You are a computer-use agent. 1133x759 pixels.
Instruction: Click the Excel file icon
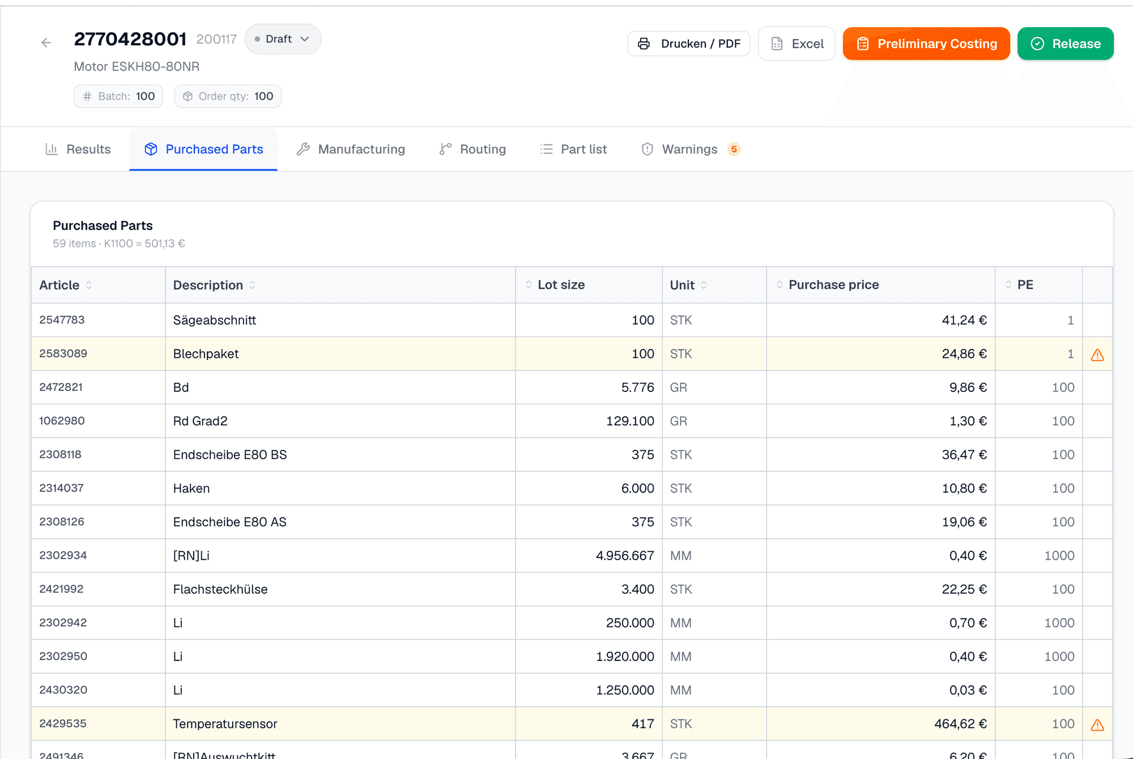777,44
